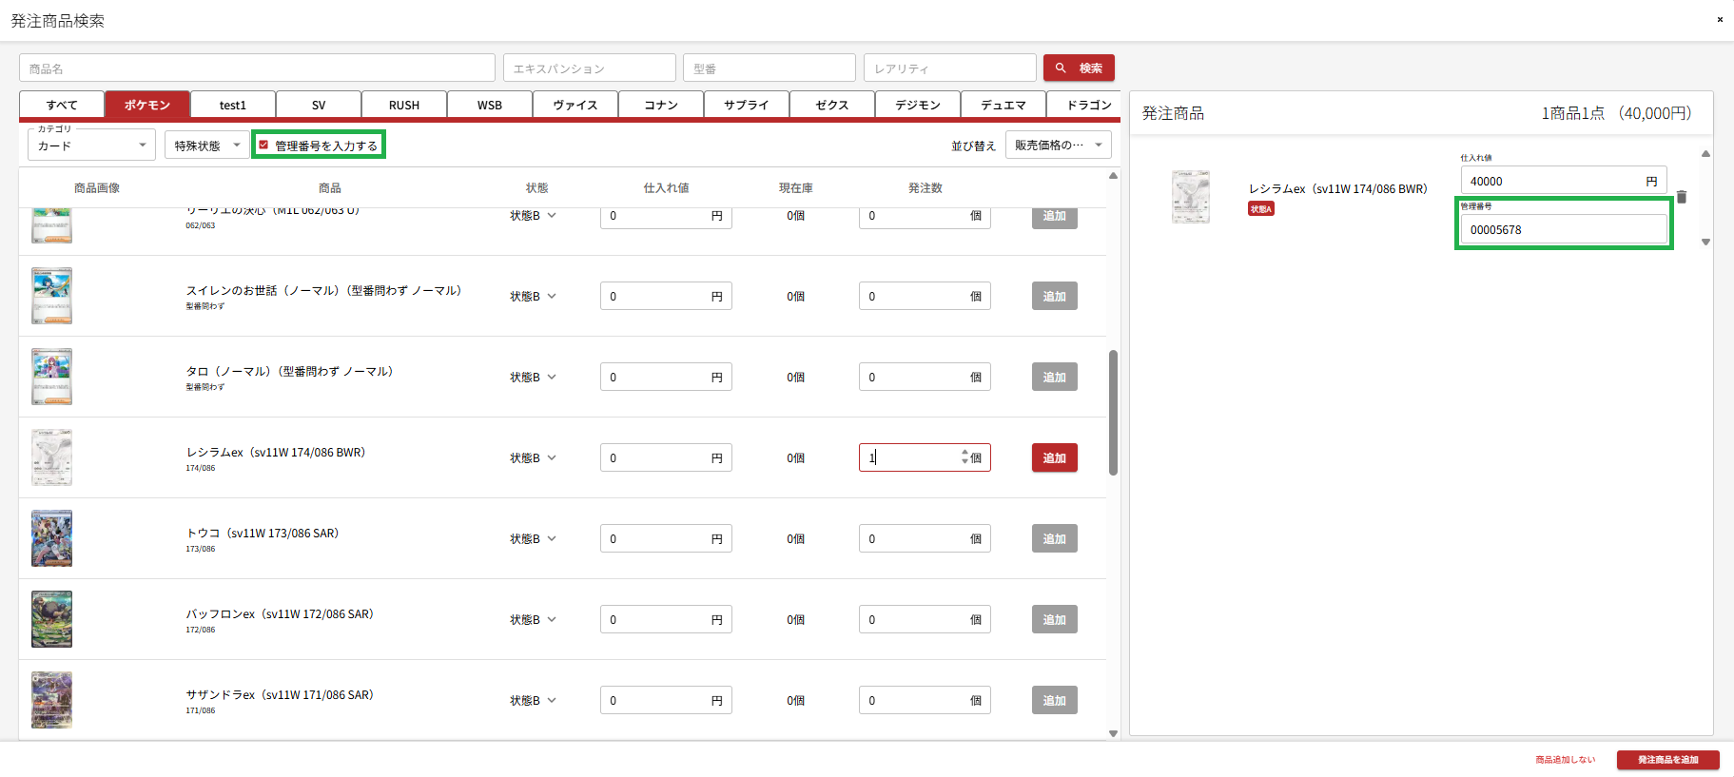Image resolution: width=1734 pixels, height=777 pixels.
Task: Toggle 管理番号を入力する checkbox
Action: point(263,146)
